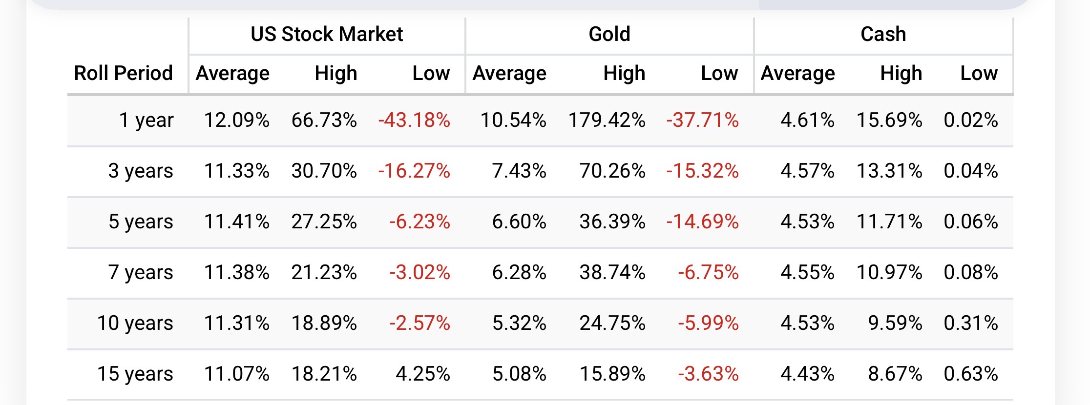The width and height of the screenshot is (1090, 405).
Task: Click the 4.25% stock low value
Action: (x=422, y=374)
